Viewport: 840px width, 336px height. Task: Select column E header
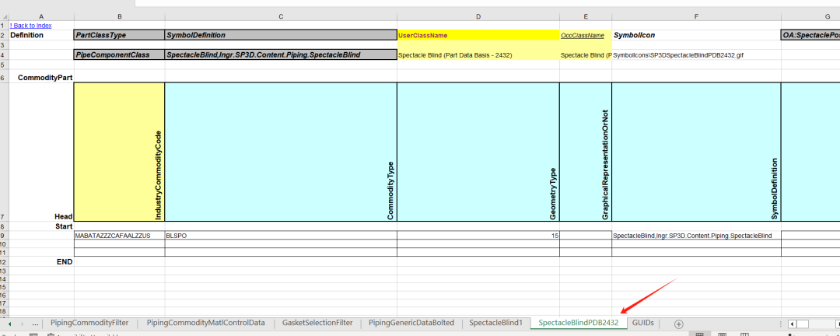(x=586, y=16)
